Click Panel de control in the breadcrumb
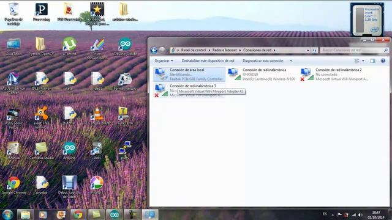The image size is (392, 220). 194,50
